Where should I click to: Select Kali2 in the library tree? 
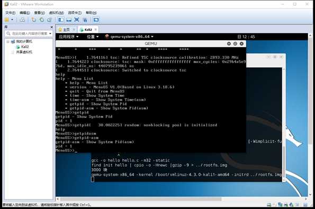click(x=25, y=46)
